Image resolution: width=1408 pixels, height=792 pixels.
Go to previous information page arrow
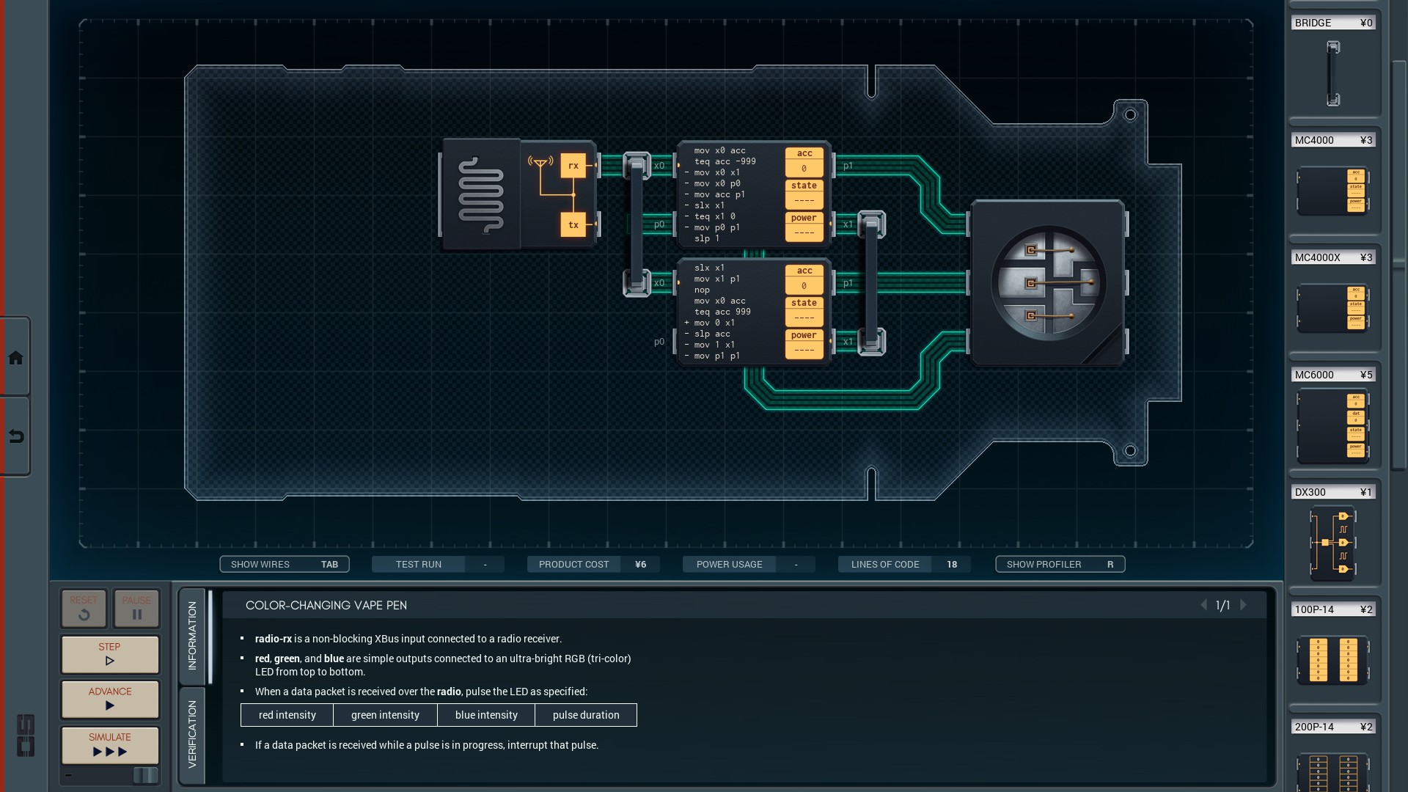[x=1203, y=605]
